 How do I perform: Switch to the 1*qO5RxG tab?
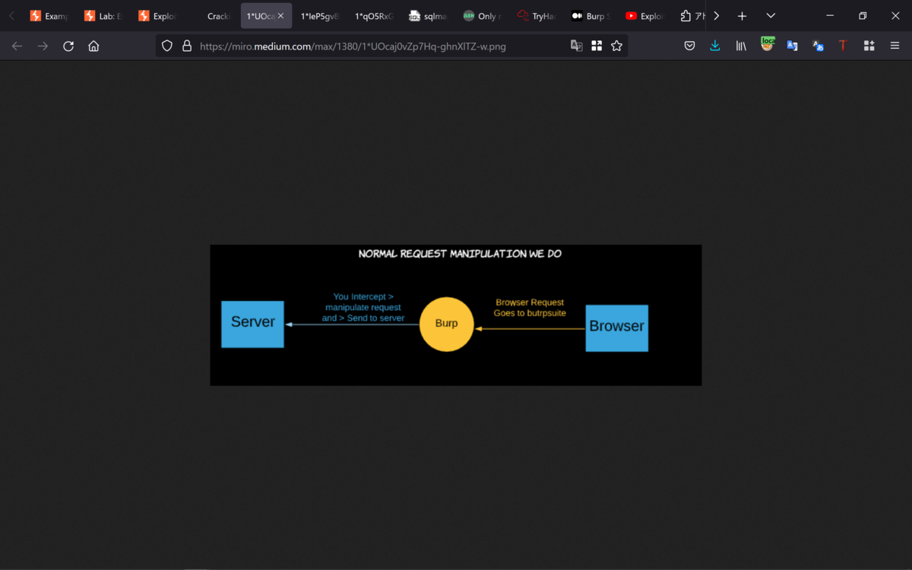374,16
